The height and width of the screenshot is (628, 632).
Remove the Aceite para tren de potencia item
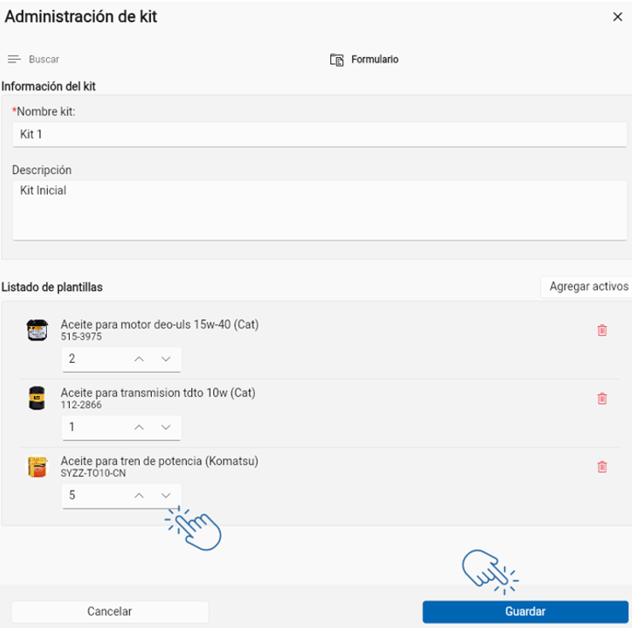coord(602,467)
